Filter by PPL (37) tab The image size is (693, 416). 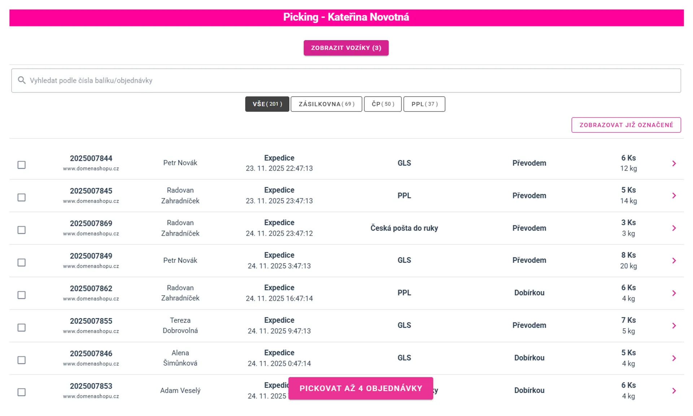(x=424, y=104)
